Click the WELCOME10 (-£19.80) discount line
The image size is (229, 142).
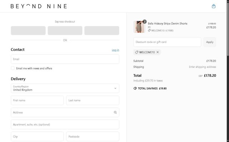point(161,30)
